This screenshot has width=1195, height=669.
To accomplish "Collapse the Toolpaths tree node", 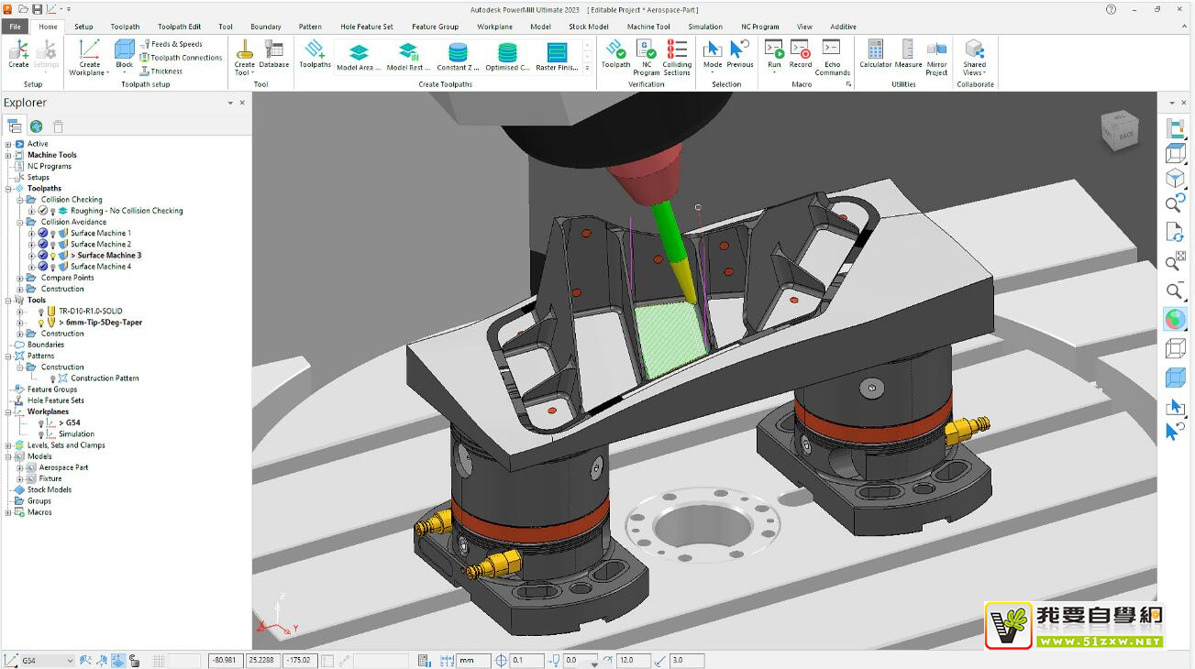I will [8, 189].
